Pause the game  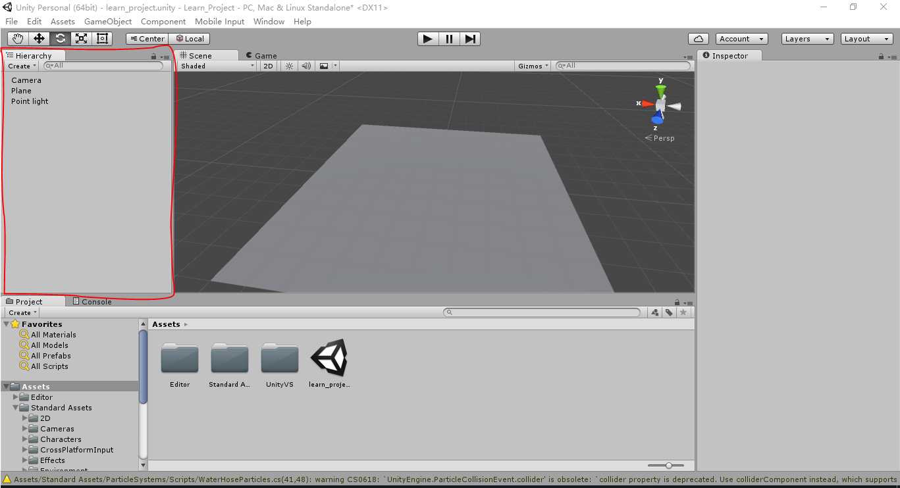point(449,39)
